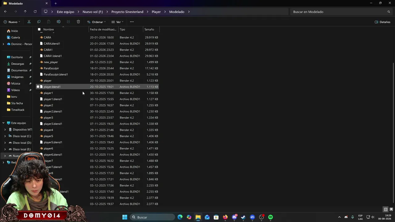Copy the selection using the toolbar copy icon

[39, 22]
